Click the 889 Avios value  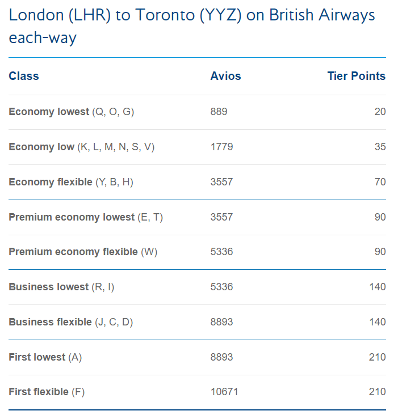(x=219, y=112)
